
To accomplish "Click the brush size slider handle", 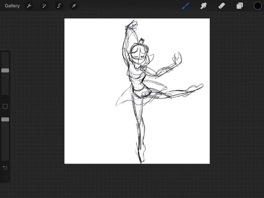I will tap(5, 71).
